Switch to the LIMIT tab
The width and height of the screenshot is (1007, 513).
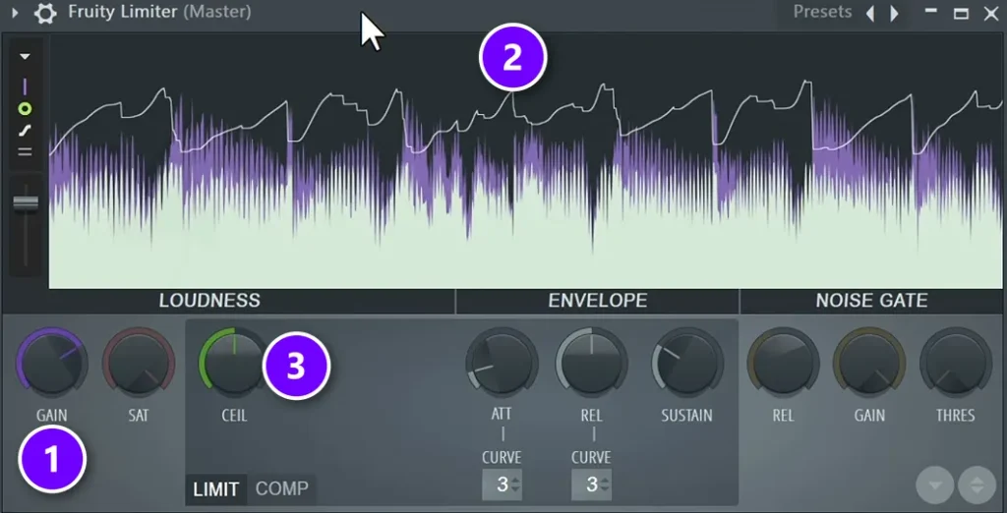(215, 489)
